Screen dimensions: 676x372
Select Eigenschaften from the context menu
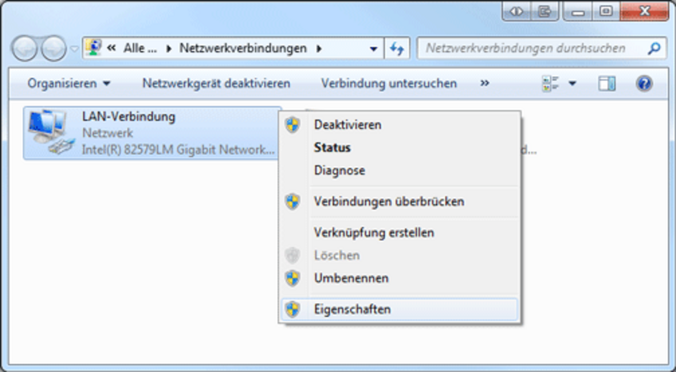point(352,309)
